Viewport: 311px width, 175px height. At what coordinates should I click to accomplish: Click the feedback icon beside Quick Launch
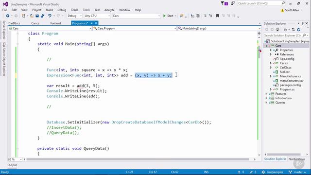click(233, 3)
